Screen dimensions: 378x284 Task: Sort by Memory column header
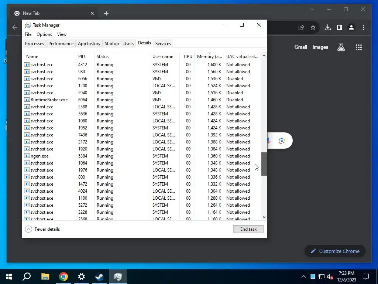click(209, 57)
